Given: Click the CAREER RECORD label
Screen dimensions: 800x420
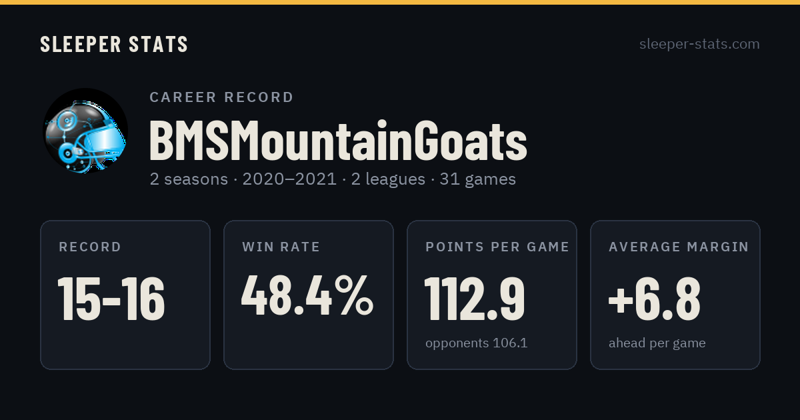Looking at the screenshot, I should point(222,97).
